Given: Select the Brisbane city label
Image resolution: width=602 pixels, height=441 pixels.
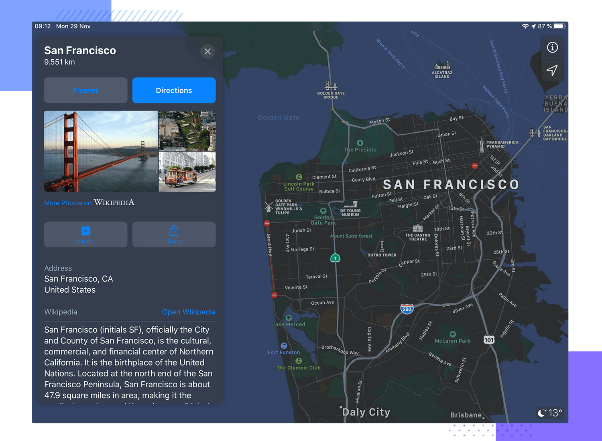Looking at the screenshot, I should tap(466, 415).
